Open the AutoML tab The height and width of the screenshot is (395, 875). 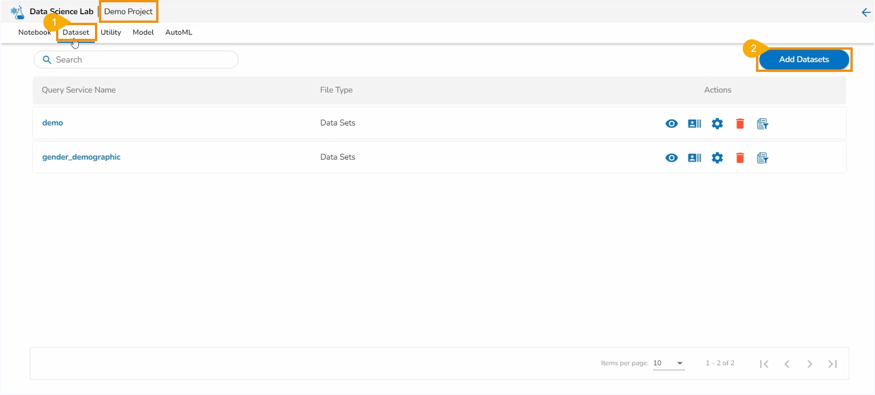click(x=178, y=33)
